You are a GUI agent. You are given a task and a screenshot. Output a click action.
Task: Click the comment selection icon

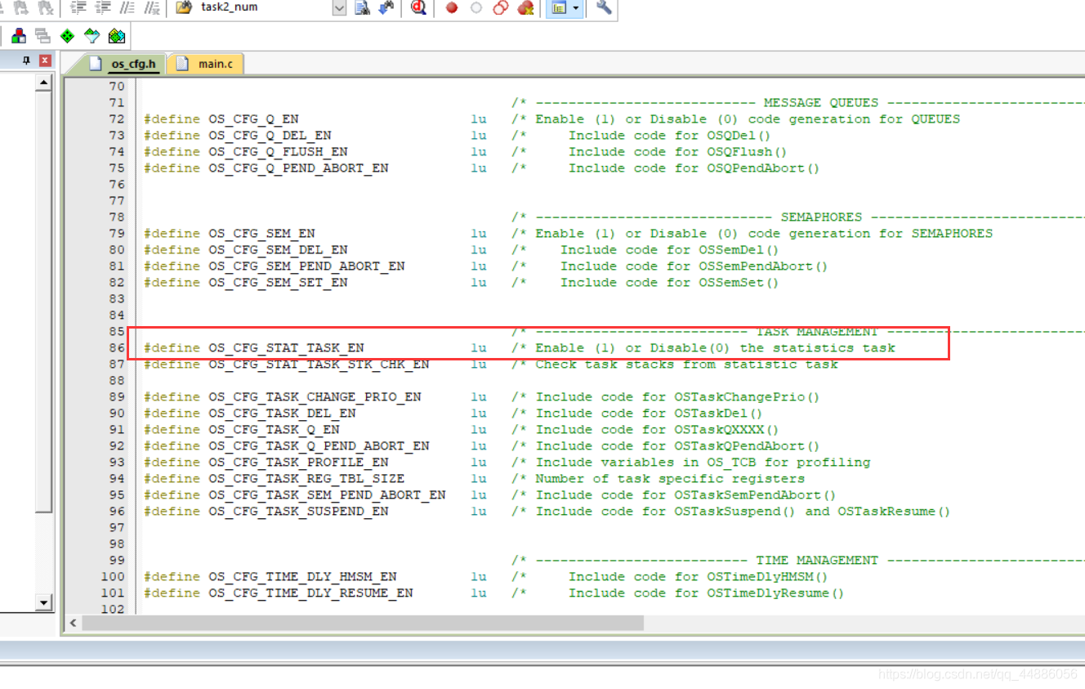127,8
